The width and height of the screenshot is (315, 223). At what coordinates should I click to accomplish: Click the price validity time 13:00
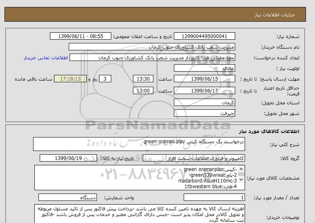143,90
